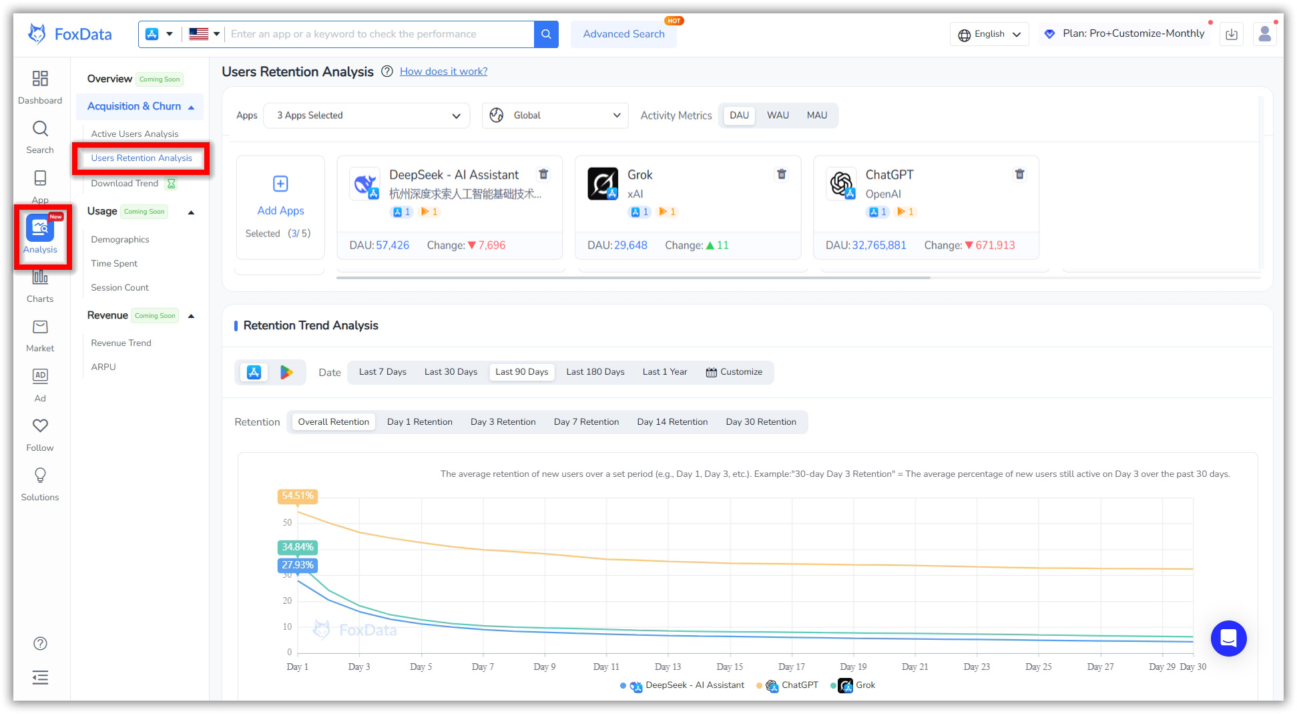Select App Store platform toggle in trend analysis
The width and height of the screenshot is (1297, 714).
(x=254, y=372)
